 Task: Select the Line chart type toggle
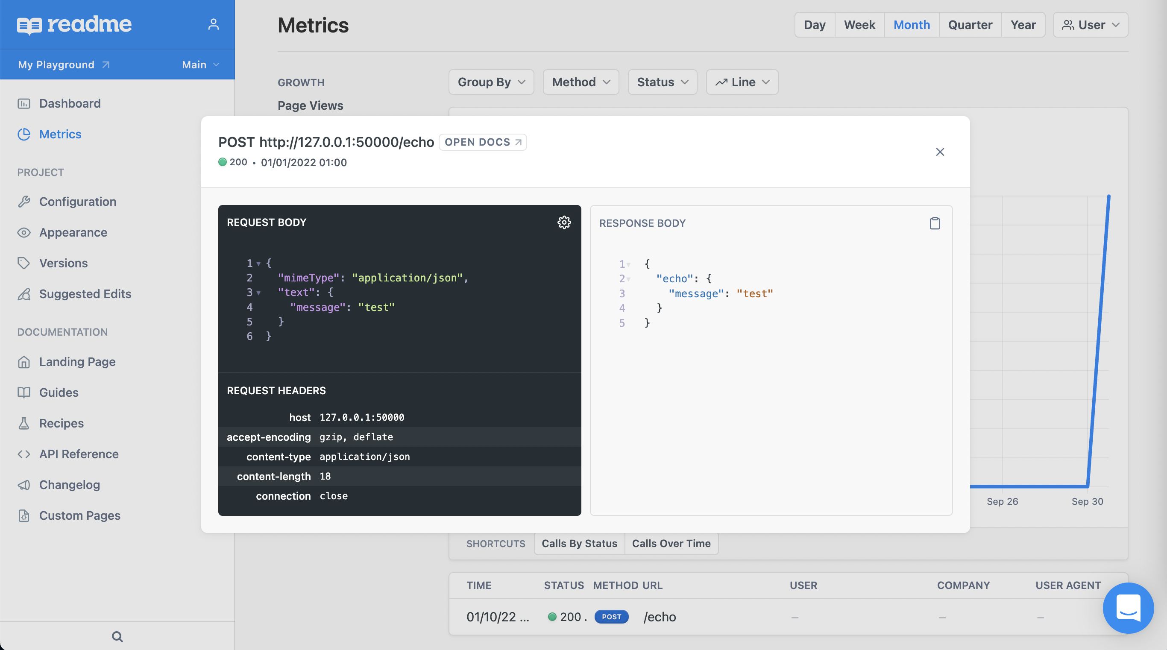(742, 82)
